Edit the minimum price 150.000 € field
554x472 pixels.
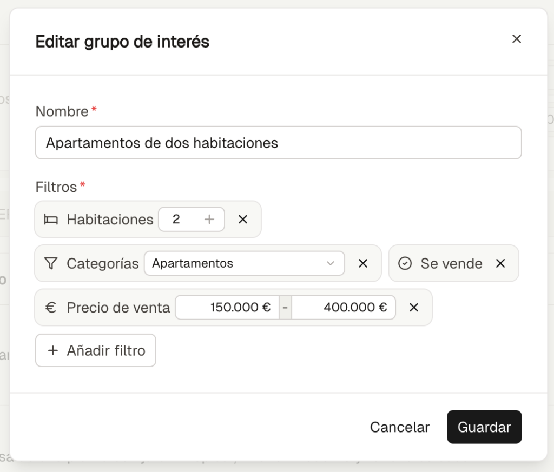(227, 307)
